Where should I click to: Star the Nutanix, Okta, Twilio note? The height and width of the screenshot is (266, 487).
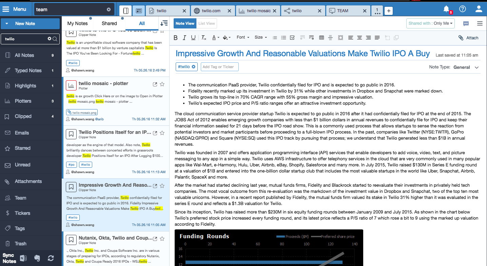point(162,239)
